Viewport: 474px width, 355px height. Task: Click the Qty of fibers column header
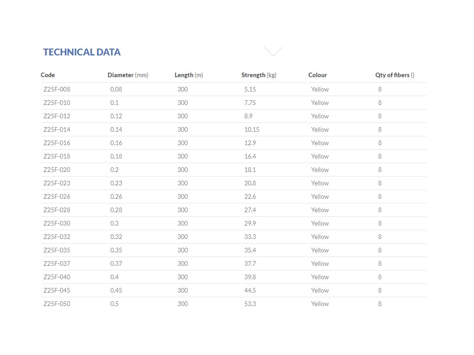[x=394, y=75]
